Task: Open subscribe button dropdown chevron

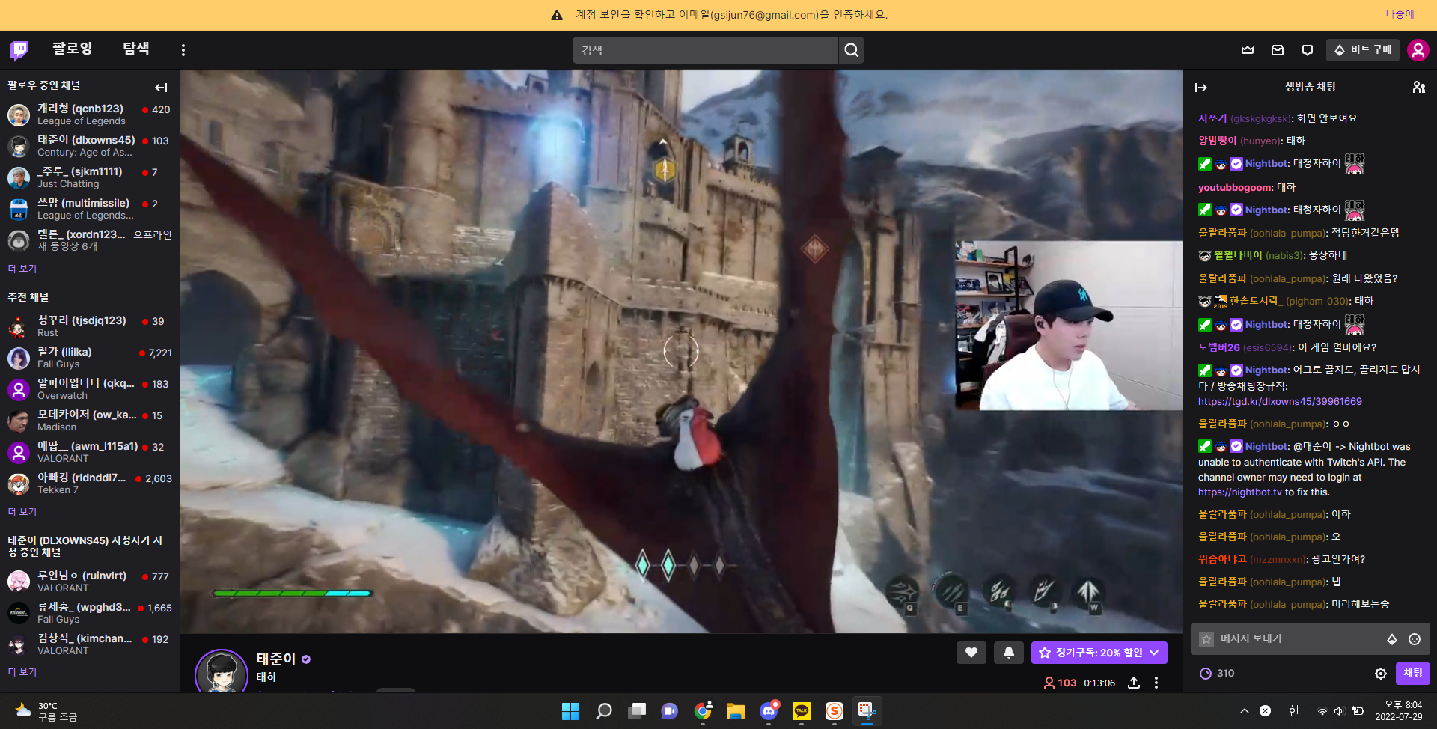Action: click(x=1155, y=653)
